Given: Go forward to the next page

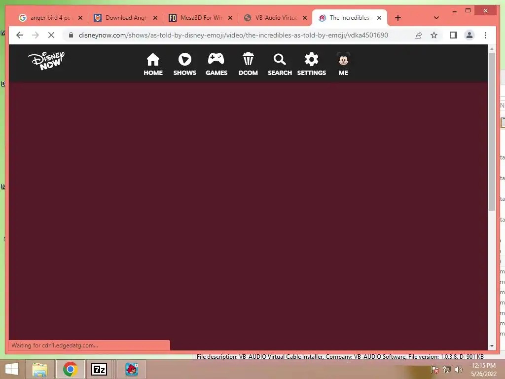Looking at the screenshot, I should pyautogui.click(x=36, y=35).
